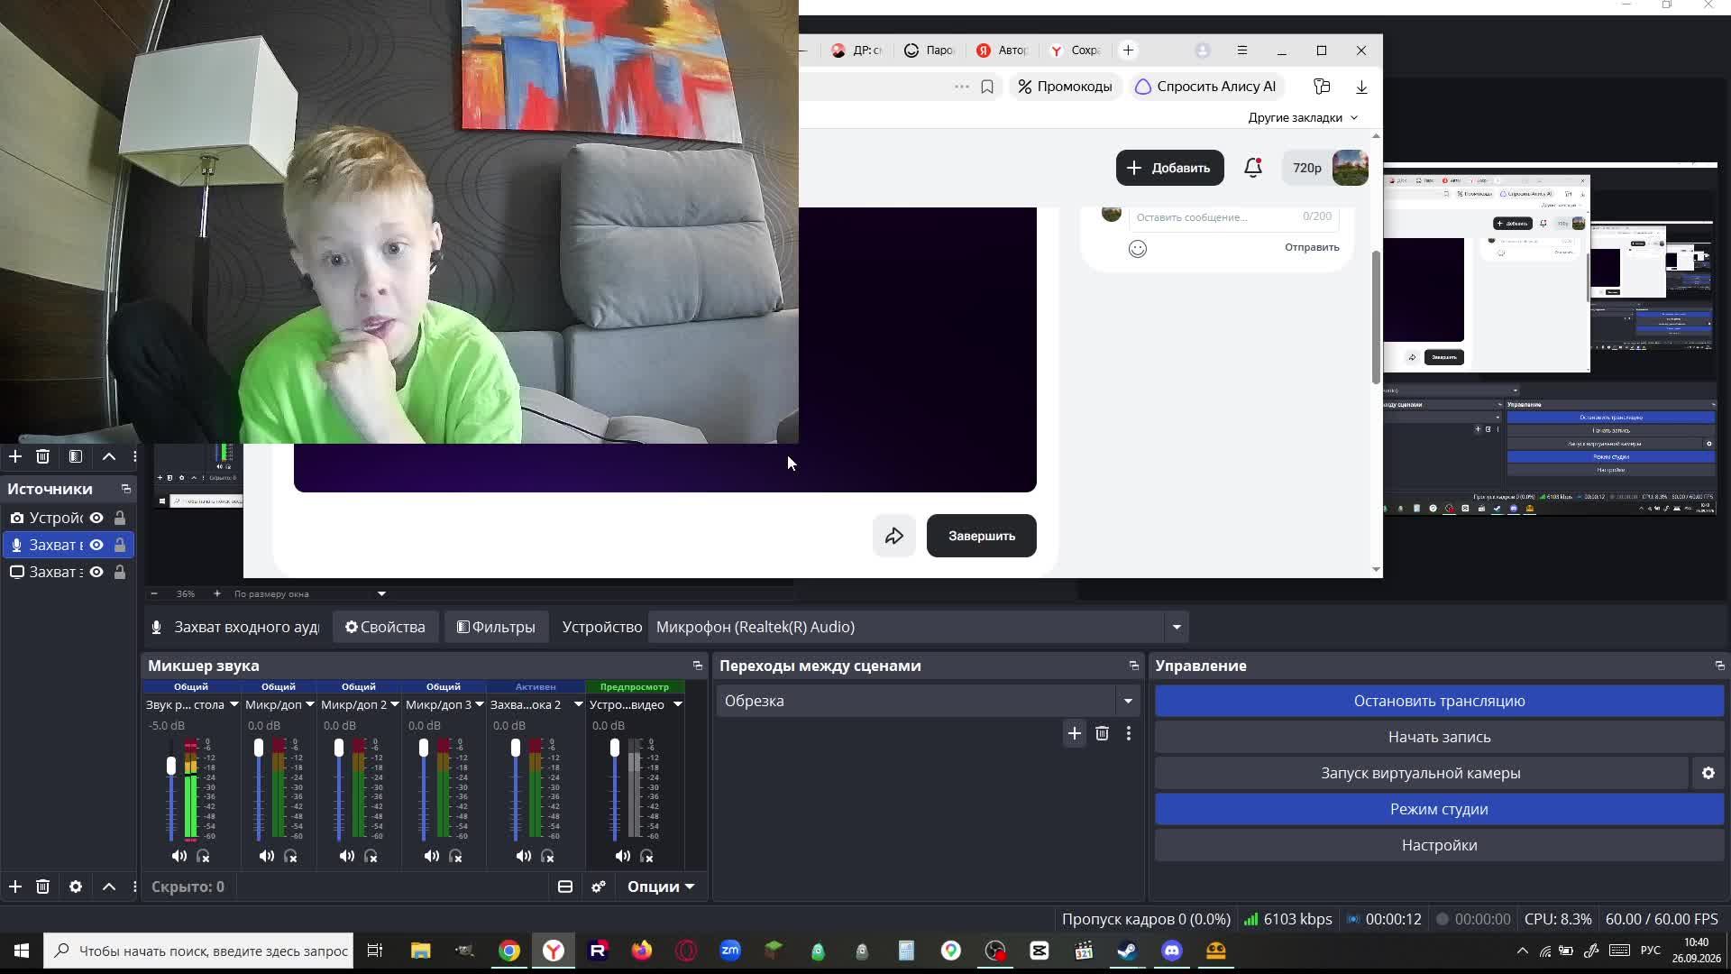Open transition properties three-dot menu

point(1129,733)
